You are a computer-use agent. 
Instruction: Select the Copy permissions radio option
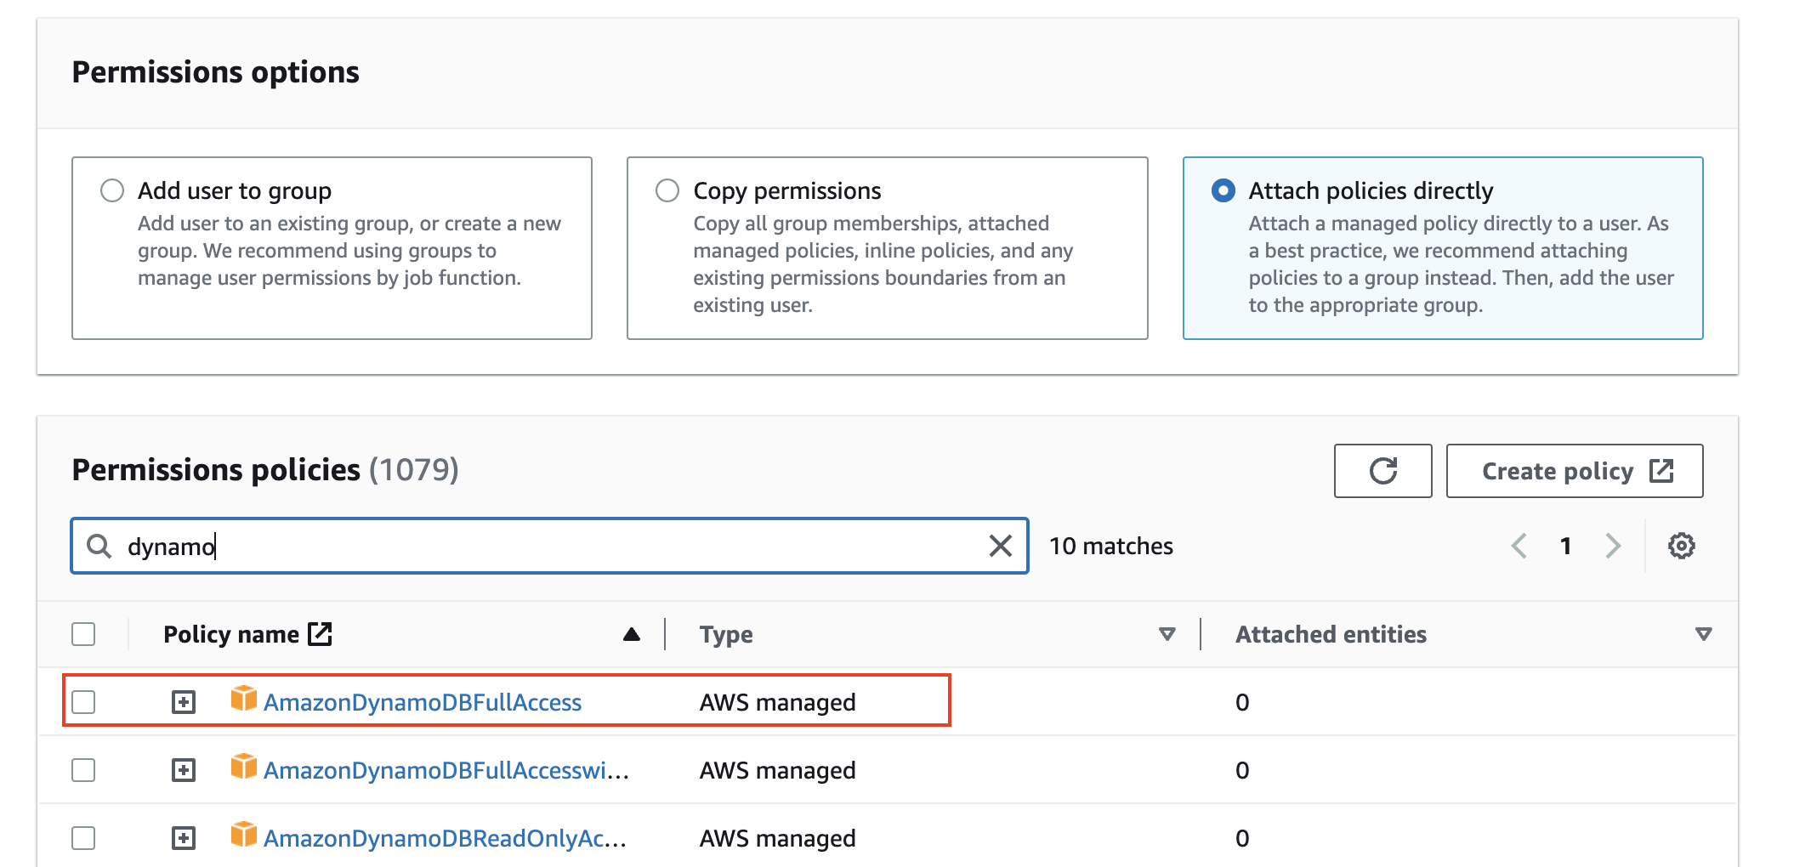[x=667, y=190]
